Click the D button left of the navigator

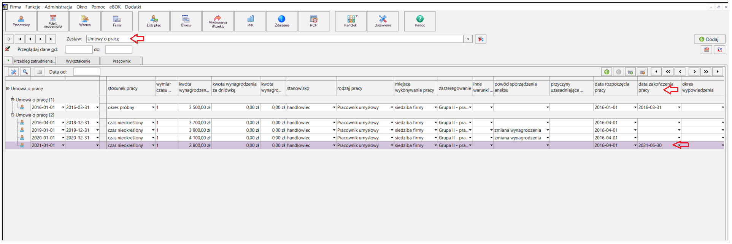tap(9, 39)
